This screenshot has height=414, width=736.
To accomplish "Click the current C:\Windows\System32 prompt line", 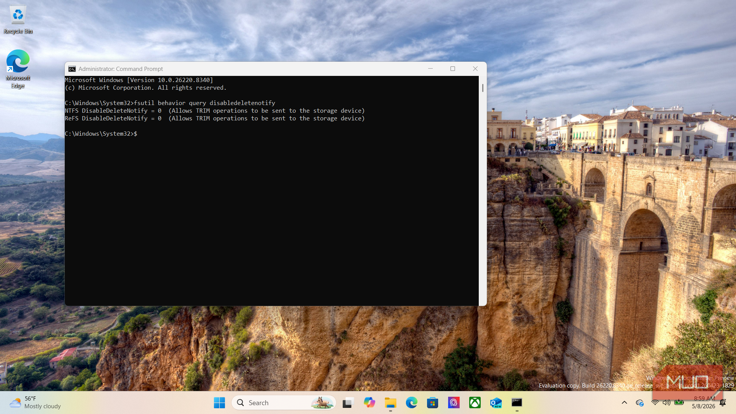I will tap(101, 134).
